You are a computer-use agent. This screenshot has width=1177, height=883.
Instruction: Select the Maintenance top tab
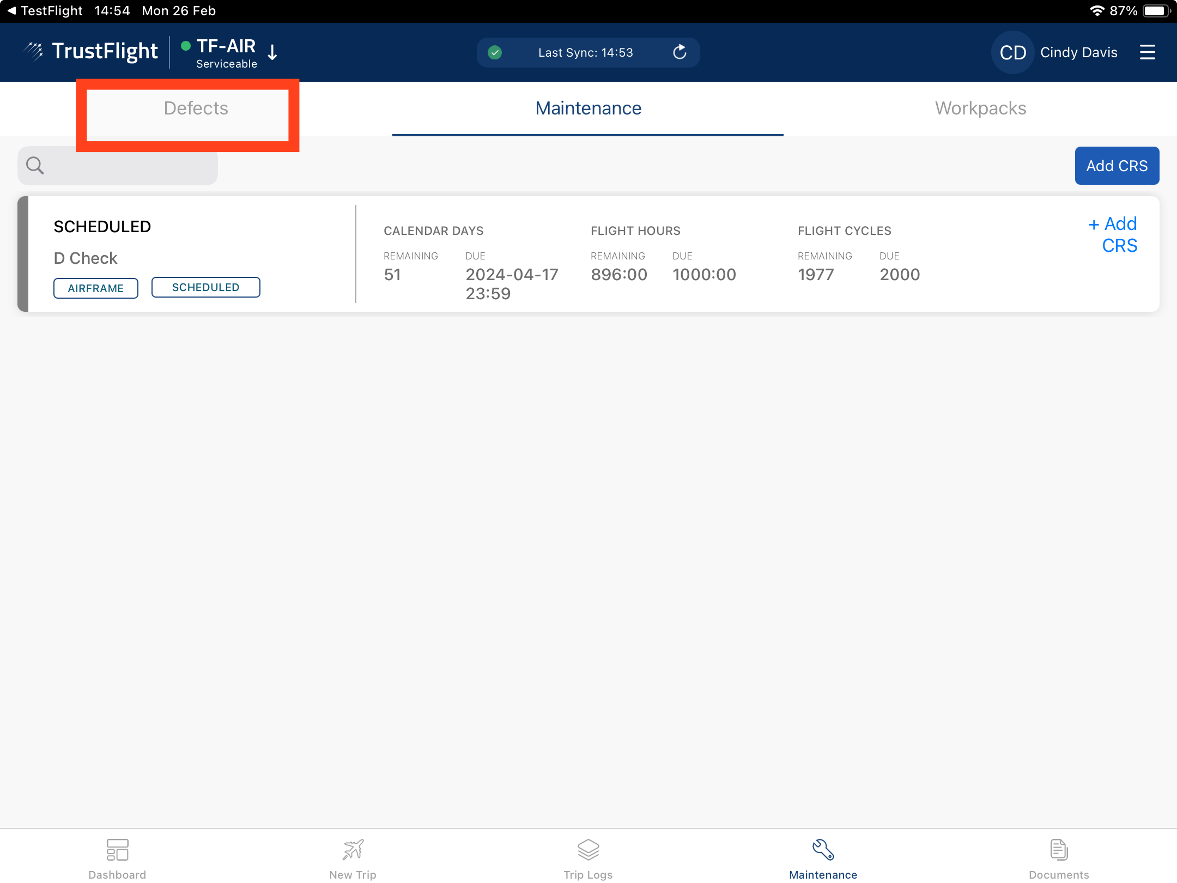[588, 108]
